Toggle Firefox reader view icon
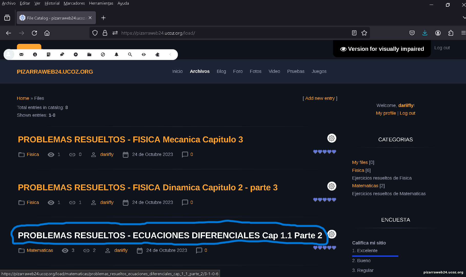Image resolution: width=466 pixels, height=277 pixels. coord(354,33)
